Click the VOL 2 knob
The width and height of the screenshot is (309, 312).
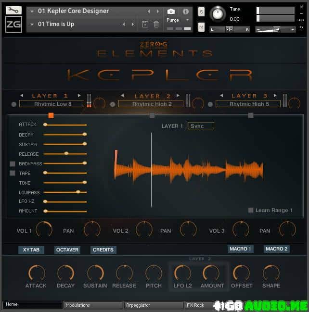[x=144, y=229]
